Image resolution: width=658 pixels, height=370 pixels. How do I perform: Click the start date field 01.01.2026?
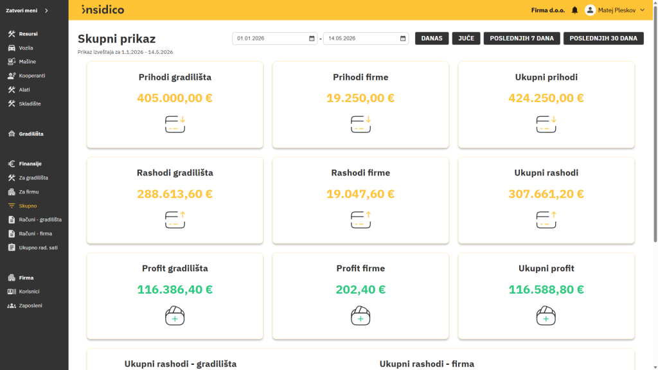275,38
